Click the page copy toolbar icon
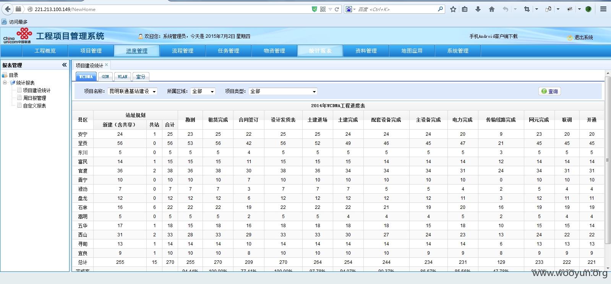The width and height of the screenshot is (611, 284). 548,9
